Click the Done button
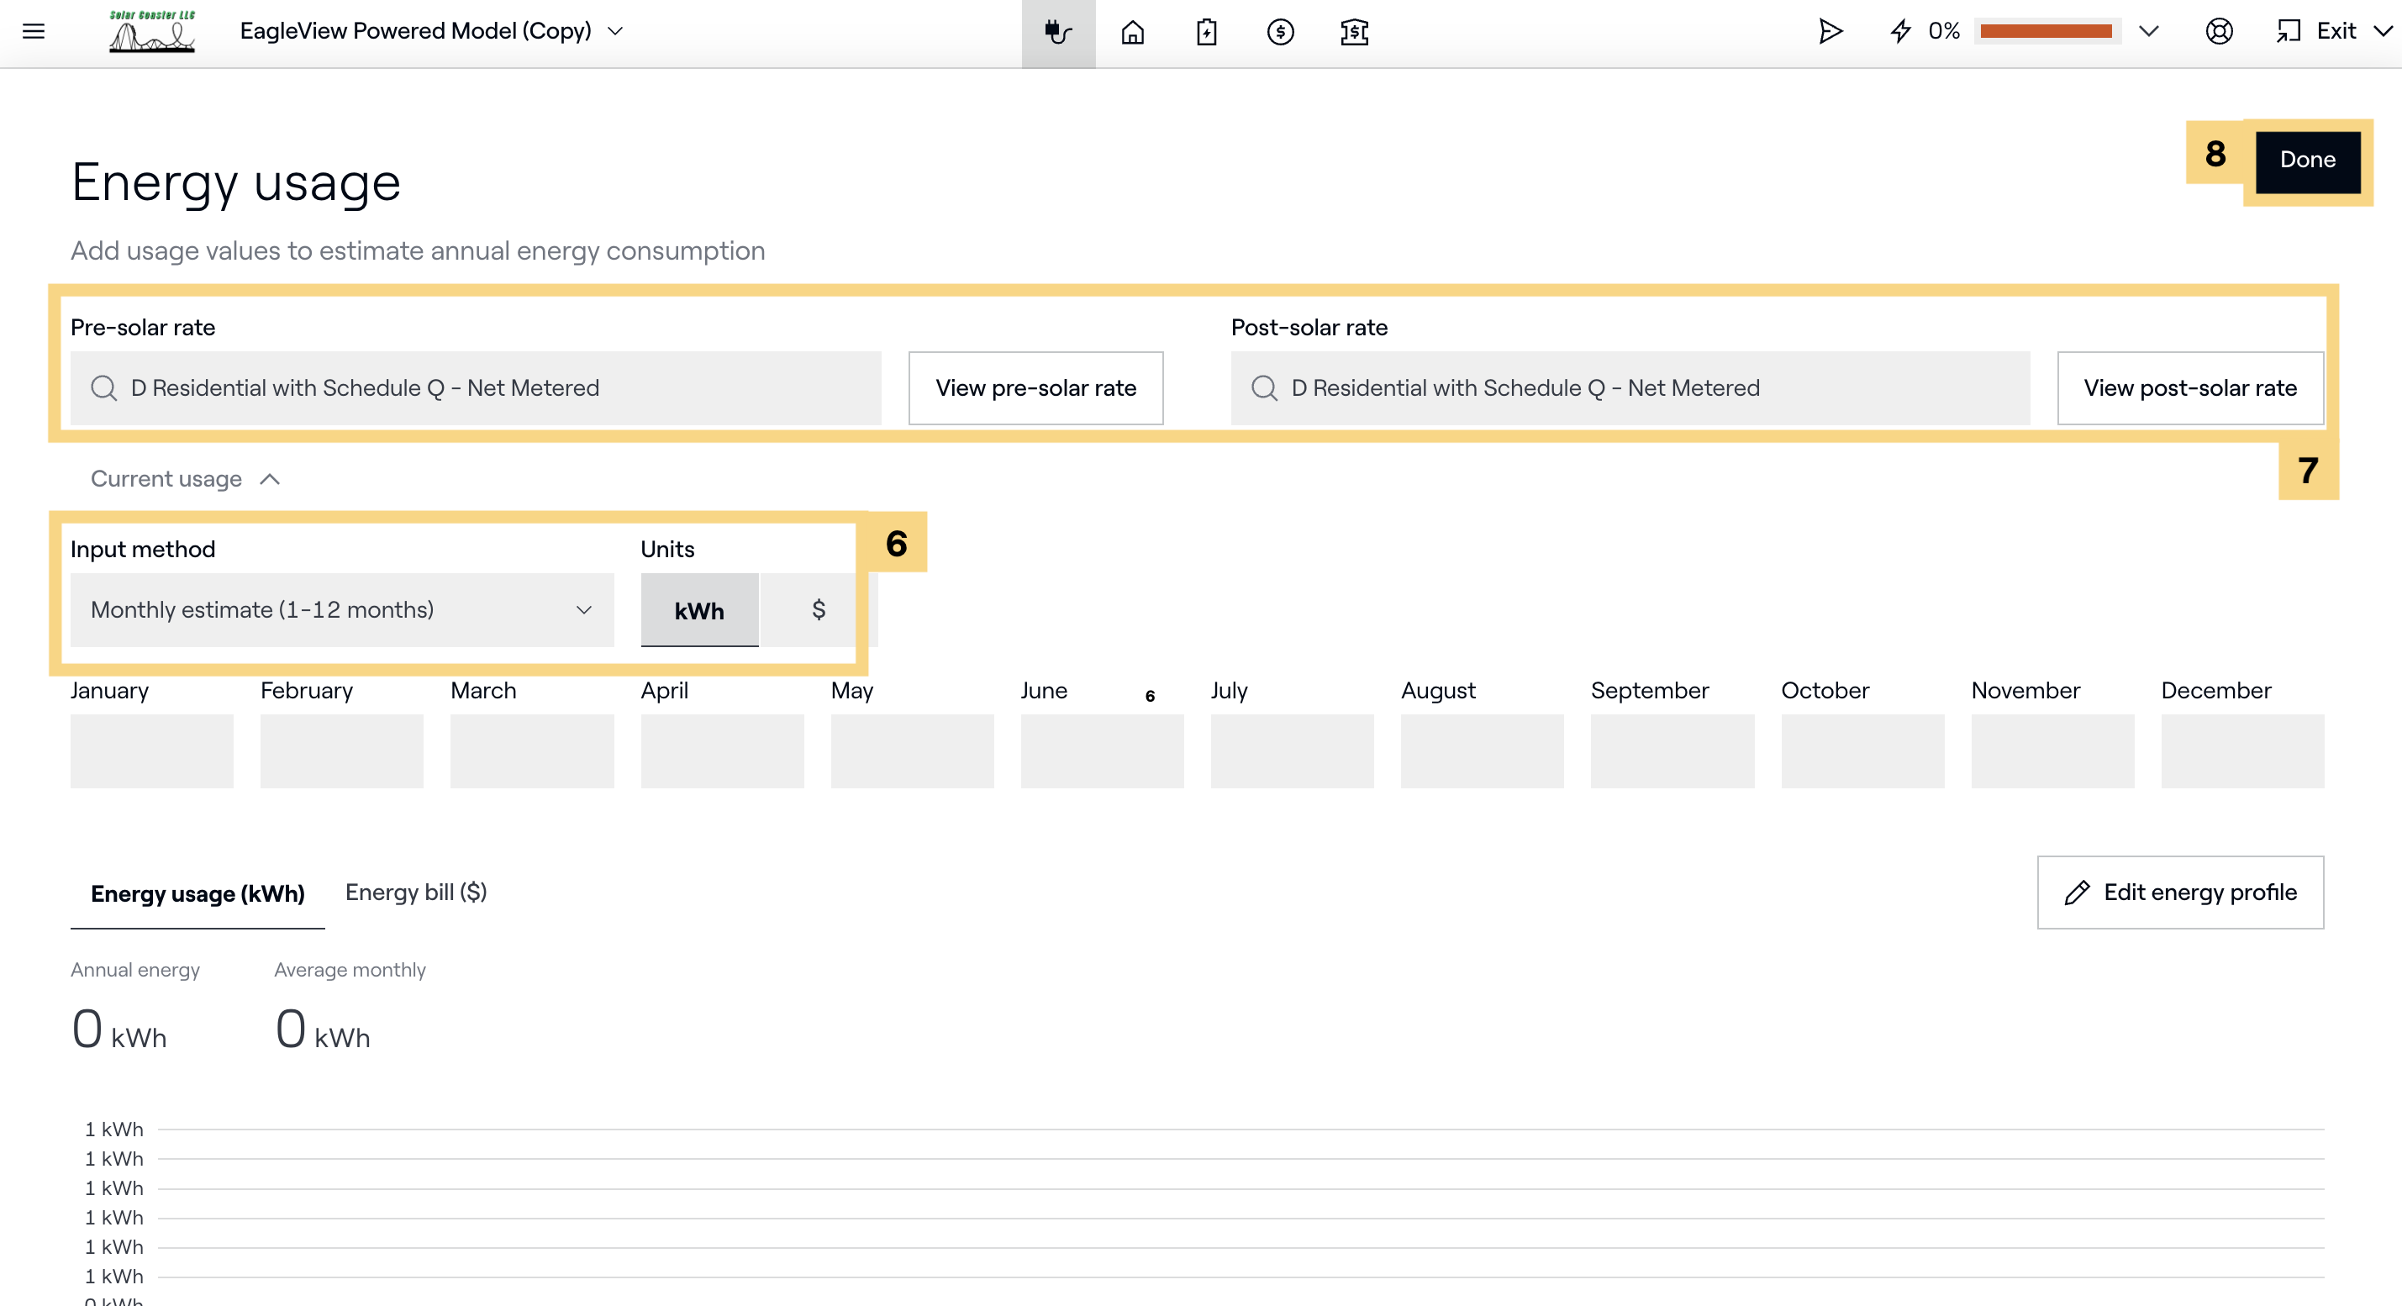 click(x=2307, y=161)
